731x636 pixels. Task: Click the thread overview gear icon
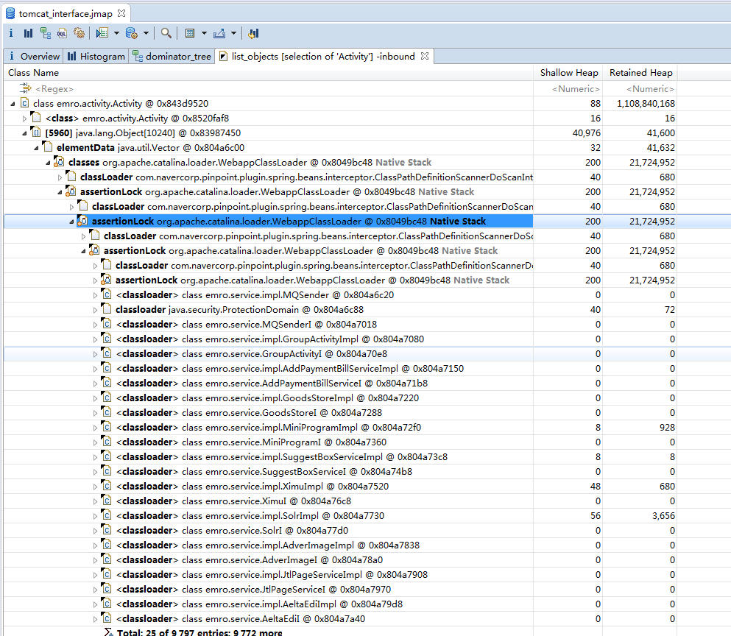79,33
